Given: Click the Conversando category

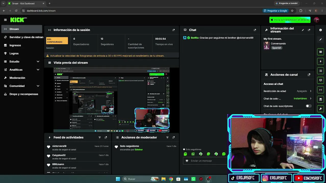Looking at the screenshot, I should click(x=278, y=43).
